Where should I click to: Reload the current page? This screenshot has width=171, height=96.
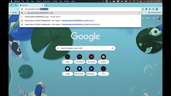(x=18, y=9)
